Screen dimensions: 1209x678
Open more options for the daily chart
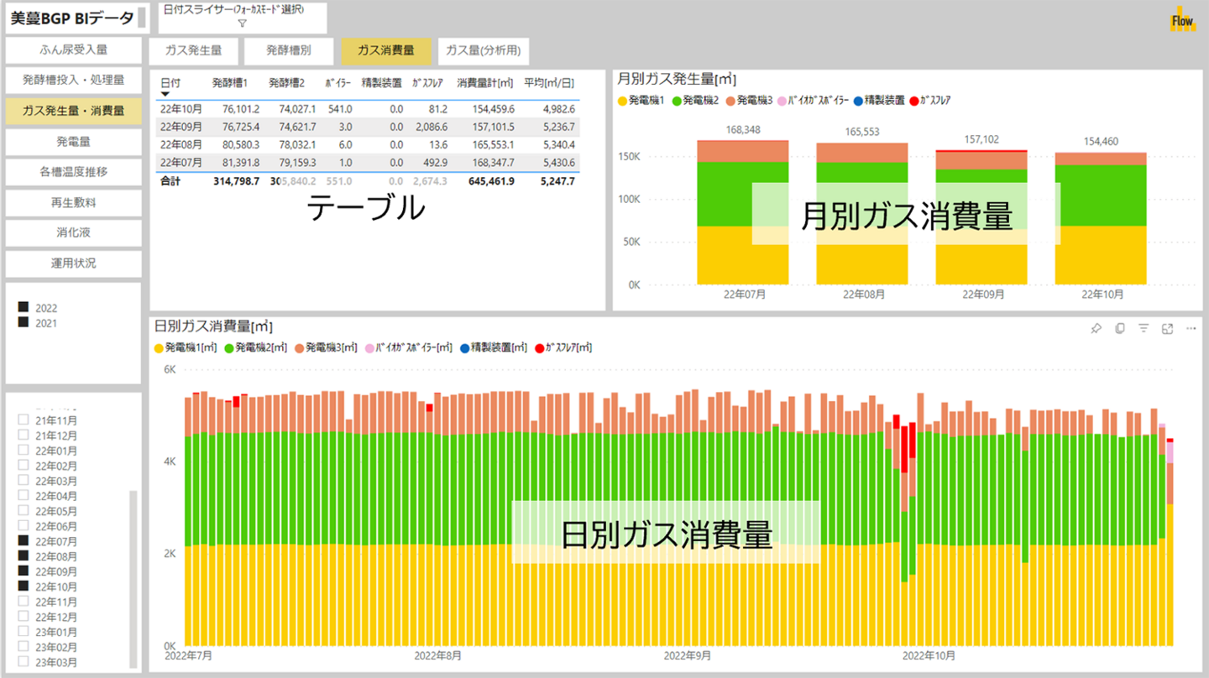click(1190, 330)
